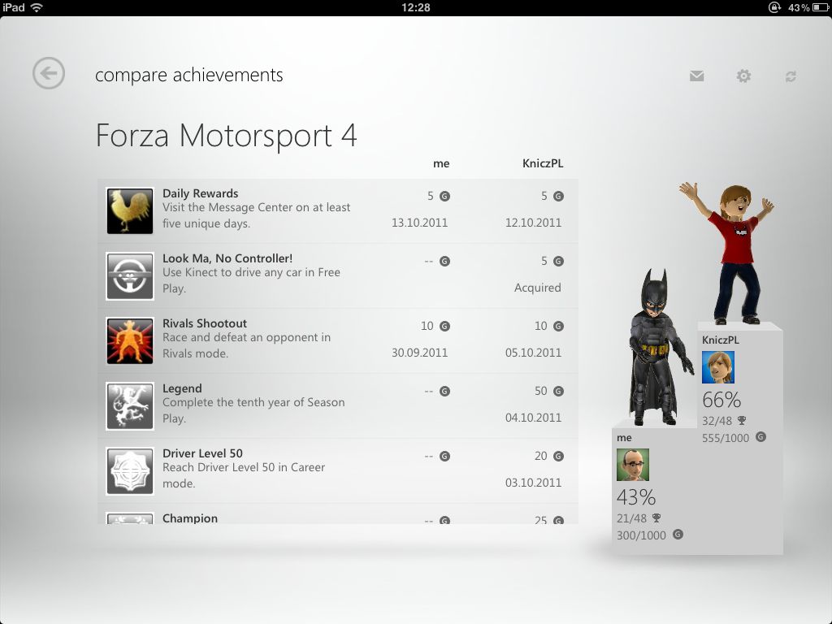832x624 pixels.
Task: Tap the KniczPL avatar in red shirt
Action: point(730,253)
